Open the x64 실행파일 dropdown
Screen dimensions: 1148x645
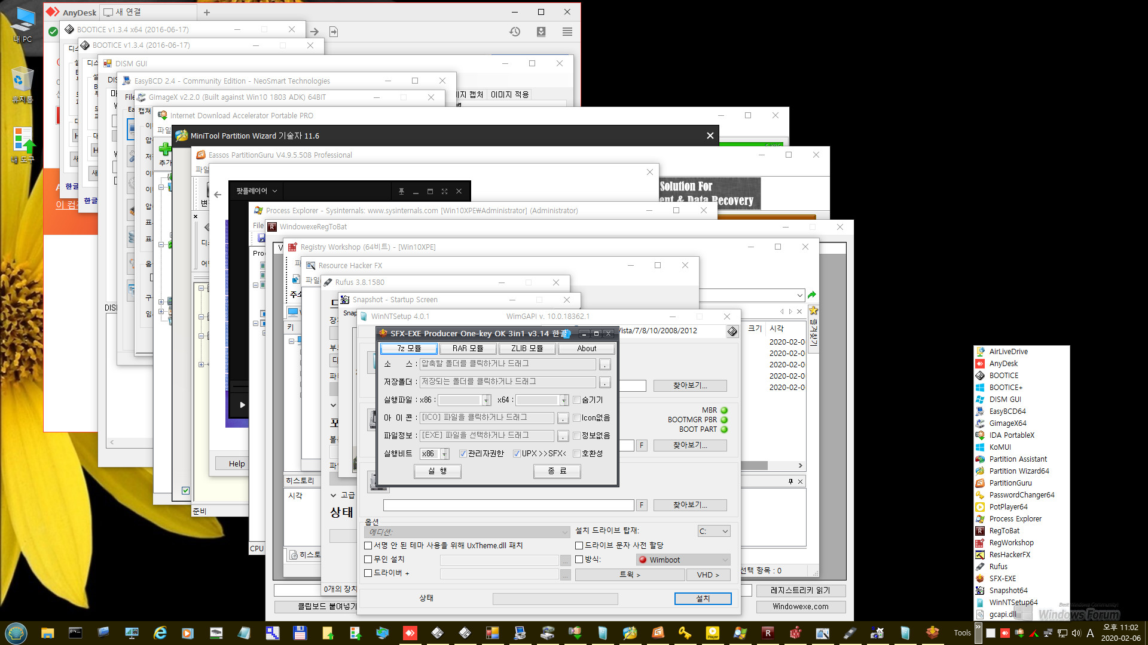(564, 400)
